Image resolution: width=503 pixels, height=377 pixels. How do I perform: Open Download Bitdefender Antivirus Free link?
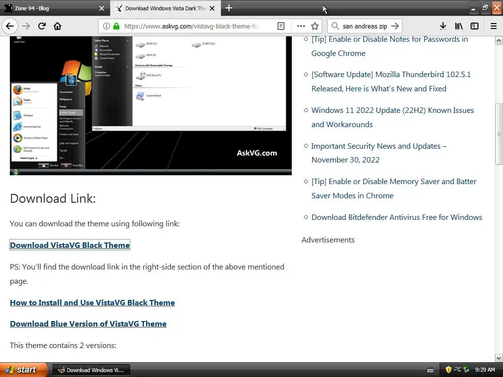[x=397, y=217]
